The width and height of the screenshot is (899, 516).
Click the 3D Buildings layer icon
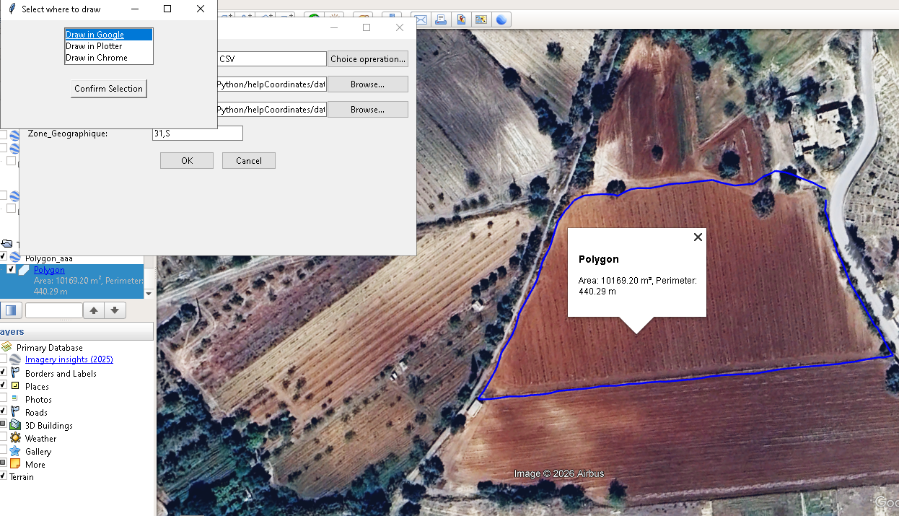click(x=15, y=426)
